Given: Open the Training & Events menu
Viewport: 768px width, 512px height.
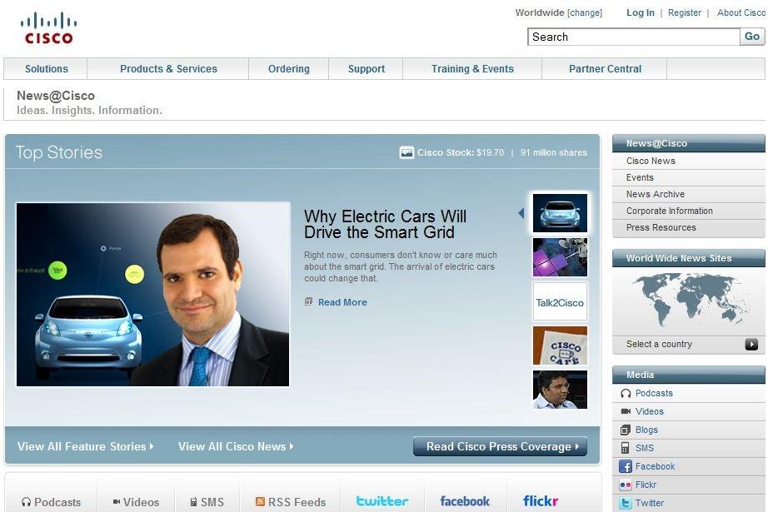Looking at the screenshot, I should click(472, 69).
